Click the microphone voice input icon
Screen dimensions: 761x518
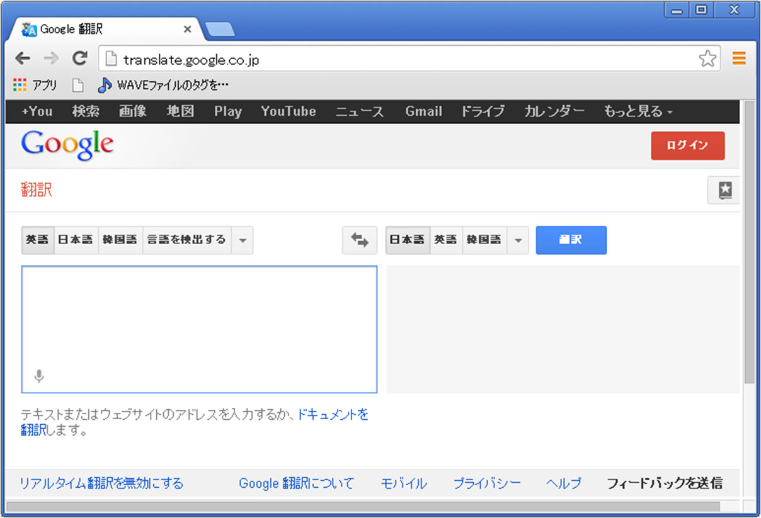(39, 376)
